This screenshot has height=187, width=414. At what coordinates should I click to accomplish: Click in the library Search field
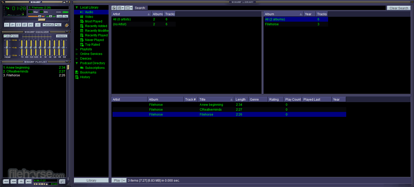267,8
